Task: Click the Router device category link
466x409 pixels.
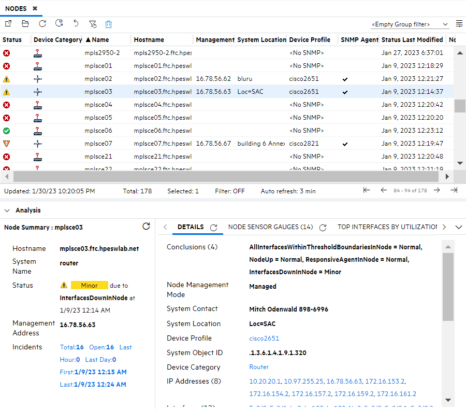Action: [x=259, y=366]
